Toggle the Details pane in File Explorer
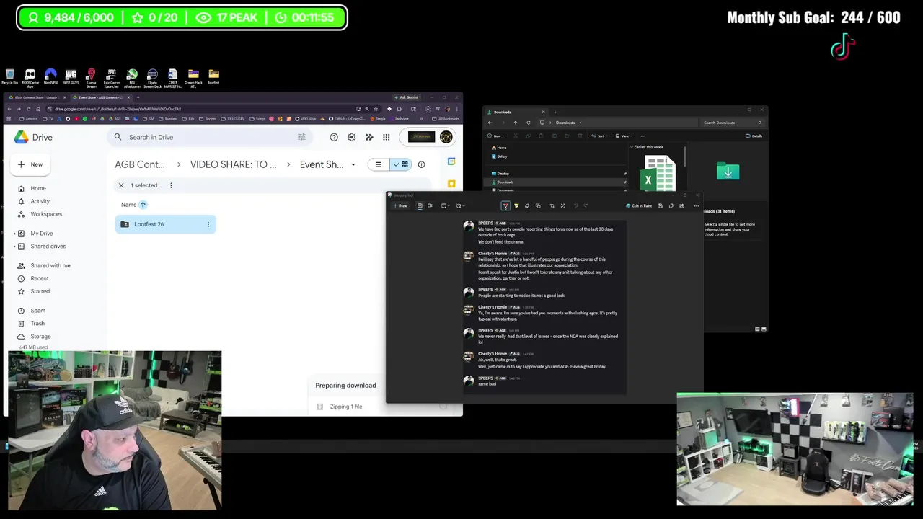The height and width of the screenshot is (519, 923). click(754, 136)
